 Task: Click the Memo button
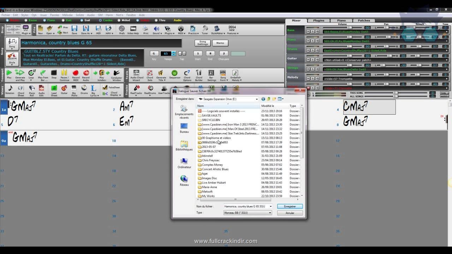pos(220,43)
